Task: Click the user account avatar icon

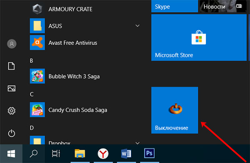Action: (12, 44)
